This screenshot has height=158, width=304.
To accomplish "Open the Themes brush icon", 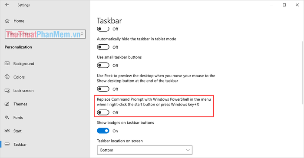I will [7, 104].
